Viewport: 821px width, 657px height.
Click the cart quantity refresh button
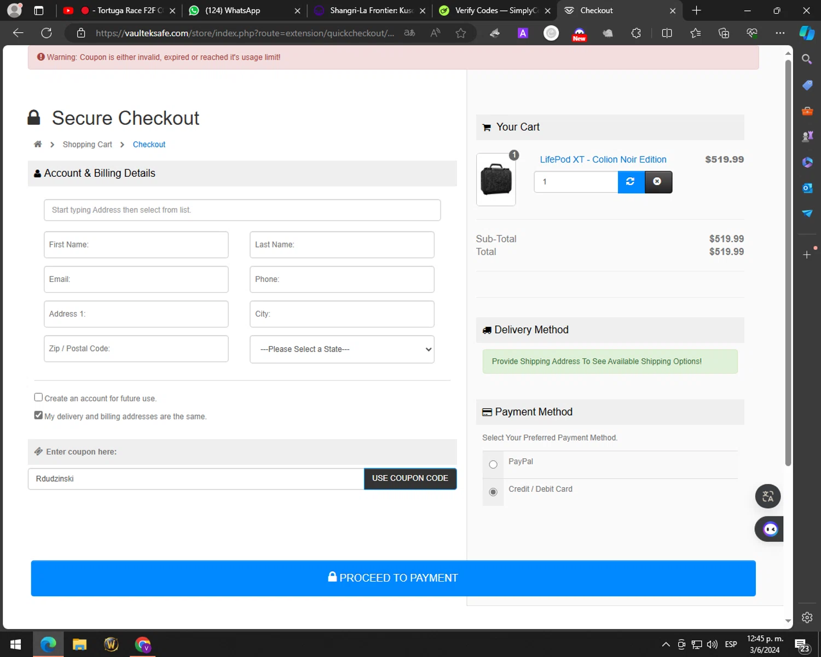point(631,182)
